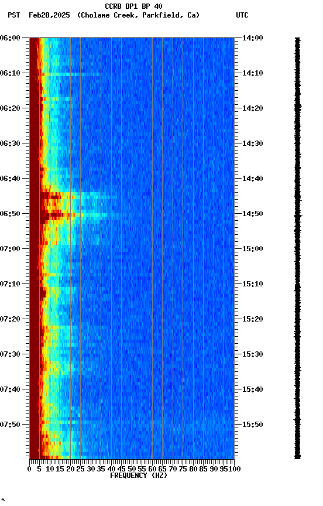Click the 80 Hz frequency axis label
Viewport: 323px width, 506px height.
point(193,469)
